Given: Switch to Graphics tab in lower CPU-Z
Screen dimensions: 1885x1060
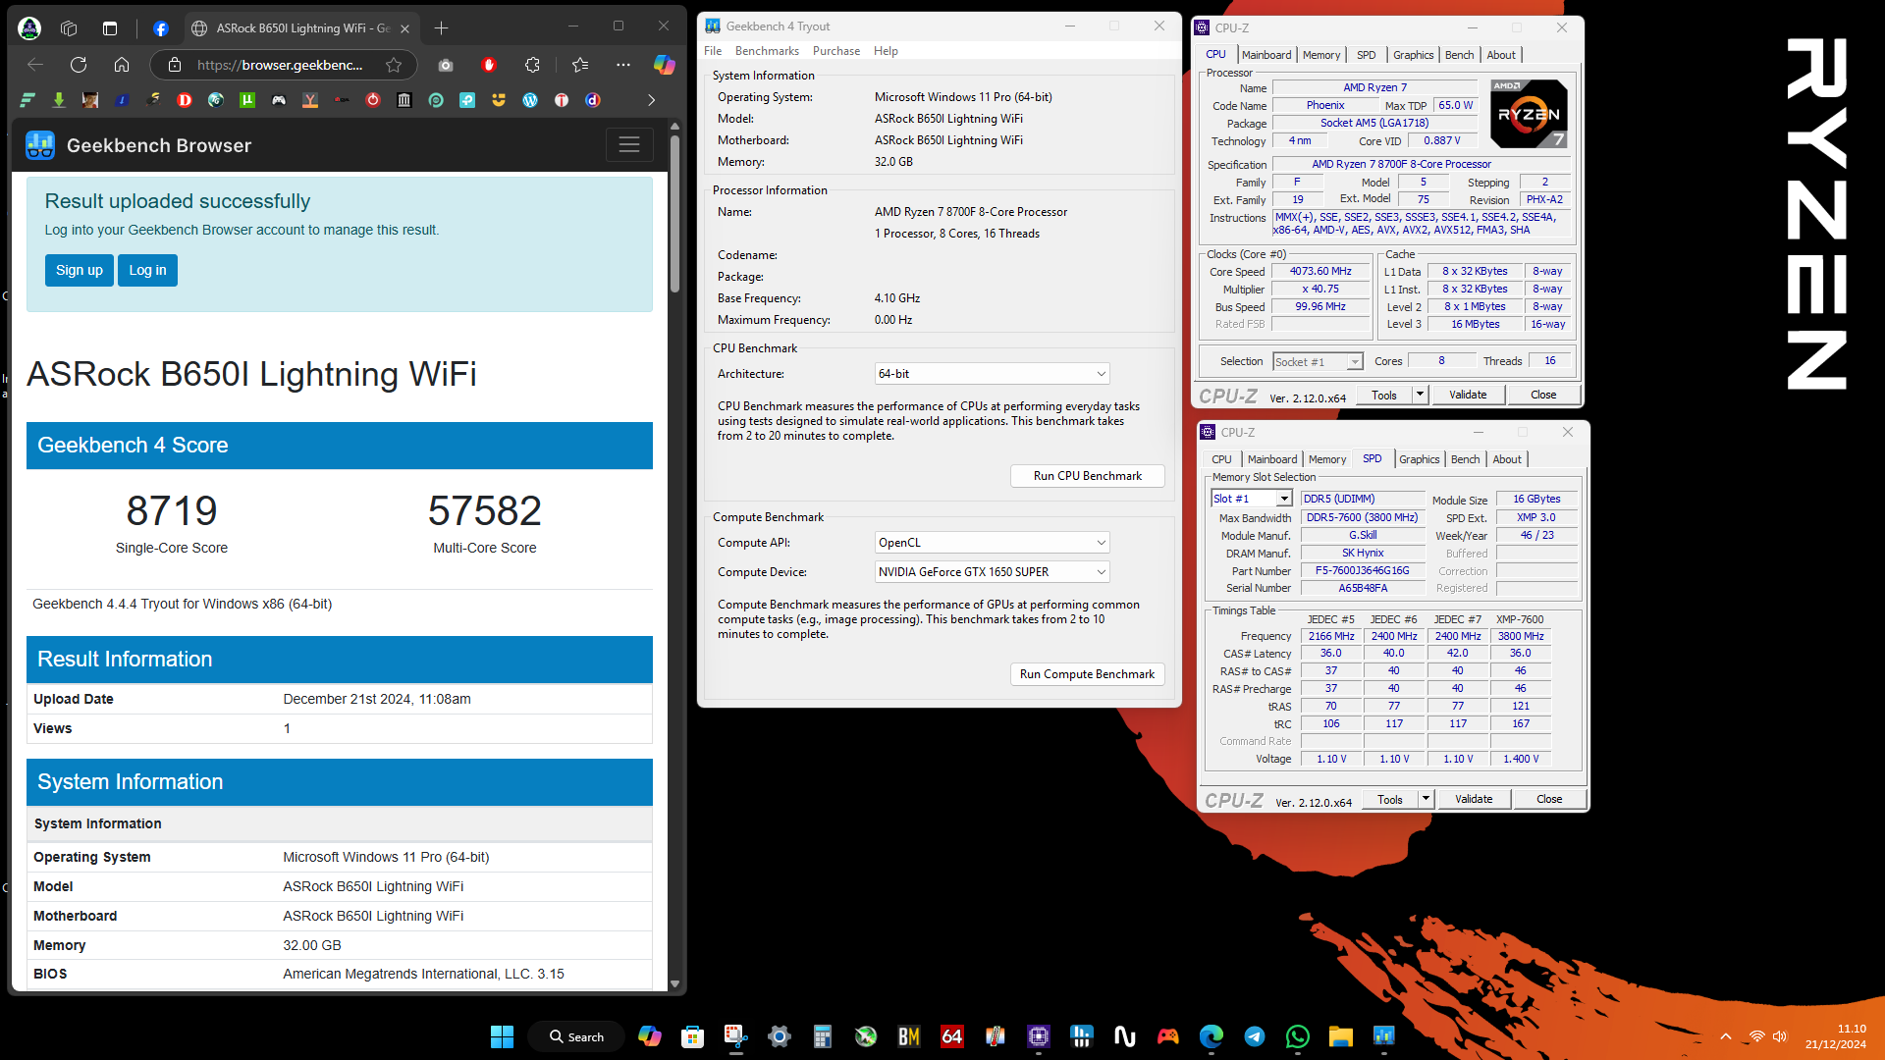Looking at the screenshot, I should [1419, 459].
